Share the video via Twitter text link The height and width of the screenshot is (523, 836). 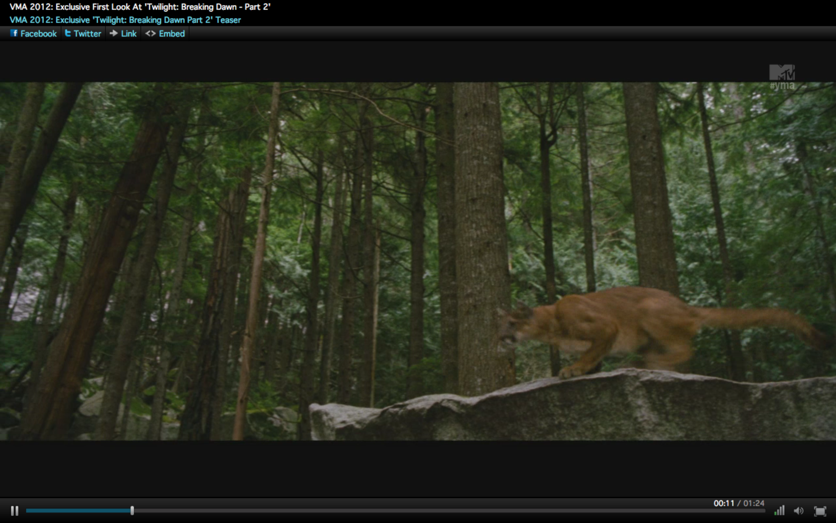[x=87, y=34]
